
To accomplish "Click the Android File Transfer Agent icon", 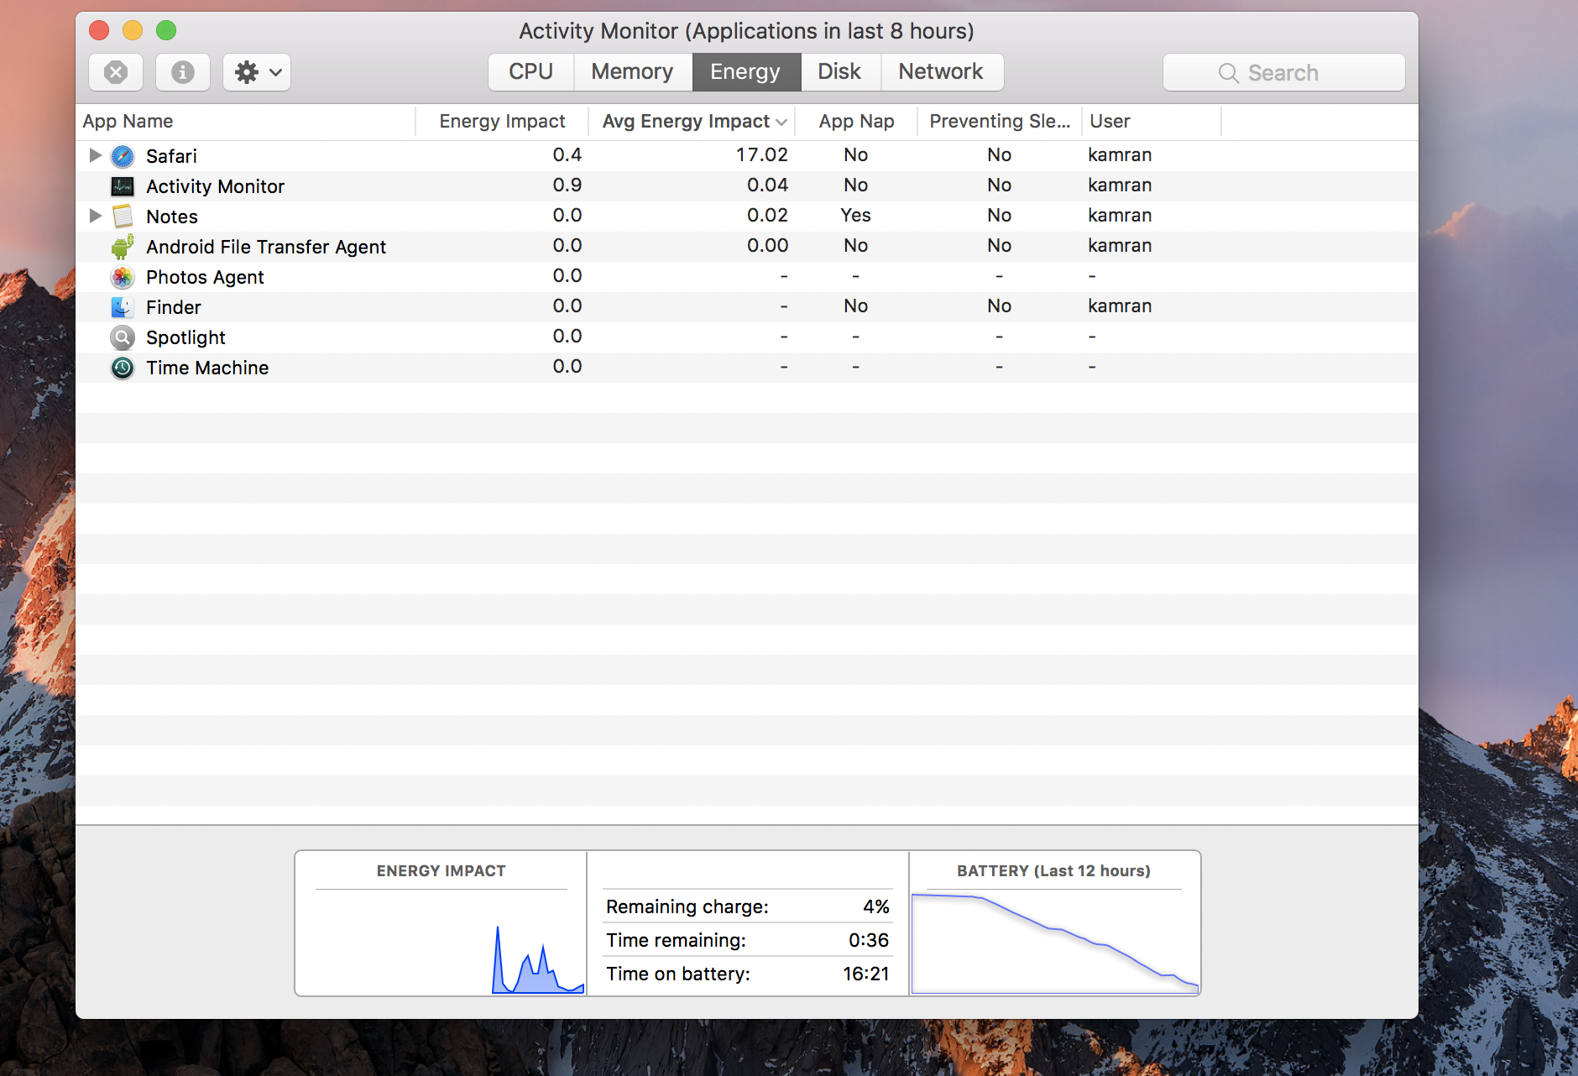I will (x=123, y=247).
